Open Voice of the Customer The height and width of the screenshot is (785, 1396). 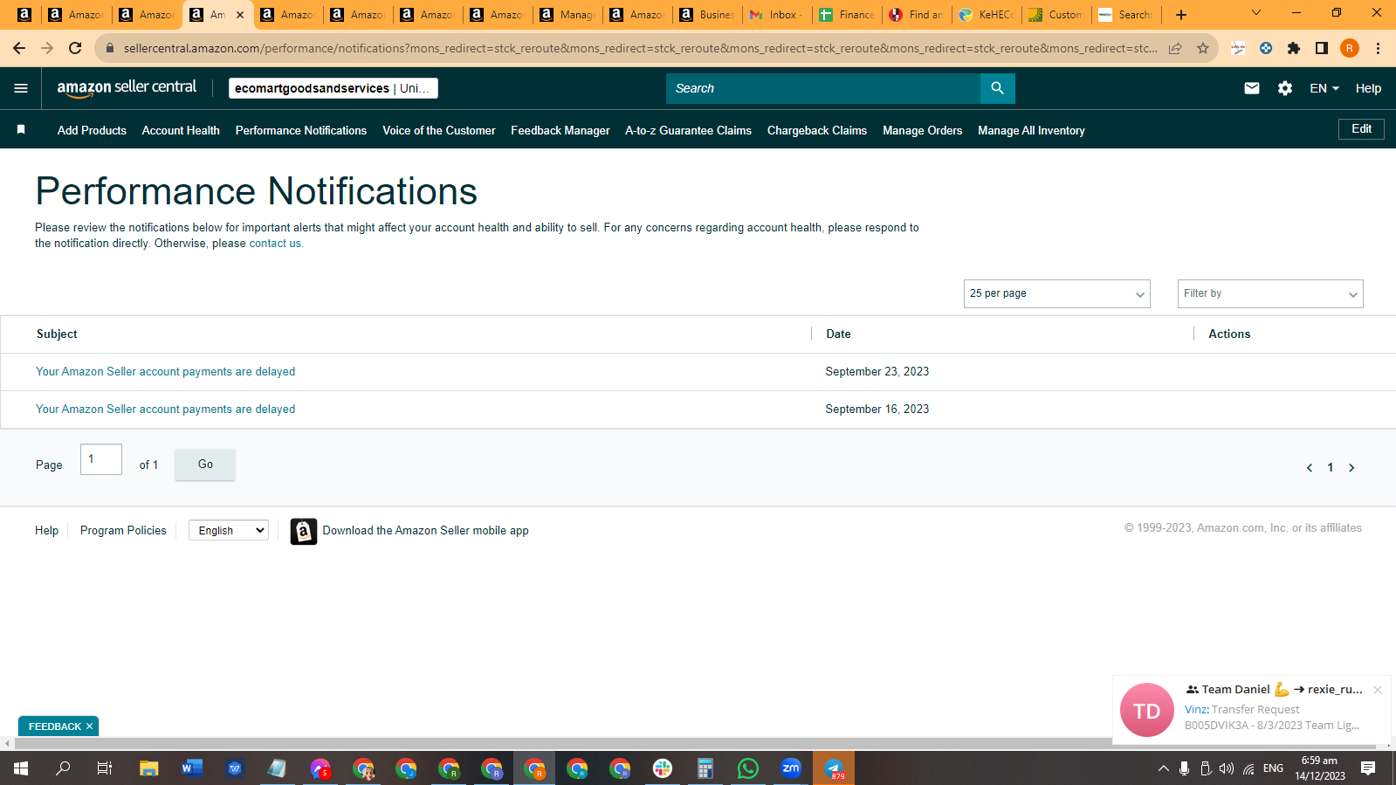click(x=439, y=130)
